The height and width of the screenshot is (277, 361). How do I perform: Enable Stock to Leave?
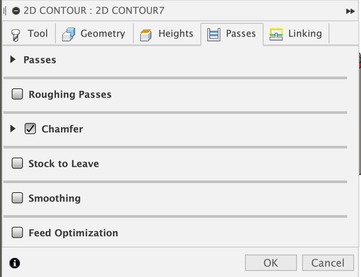point(17,163)
